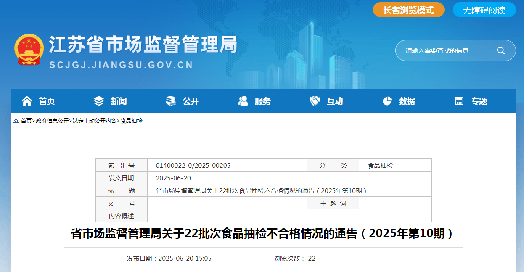Click the national emblem logo
Image resolution: width=524 pixels, height=272 pixels.
coord(29,50)
